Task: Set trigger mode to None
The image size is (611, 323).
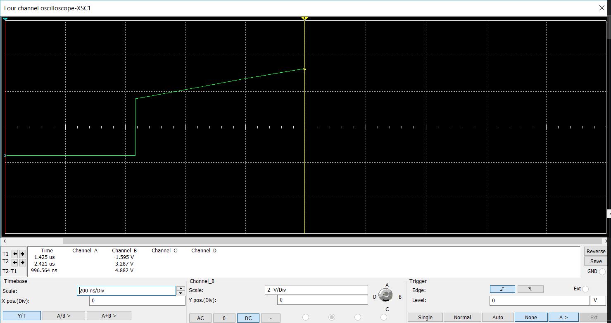Action: [x=531, y=318]
